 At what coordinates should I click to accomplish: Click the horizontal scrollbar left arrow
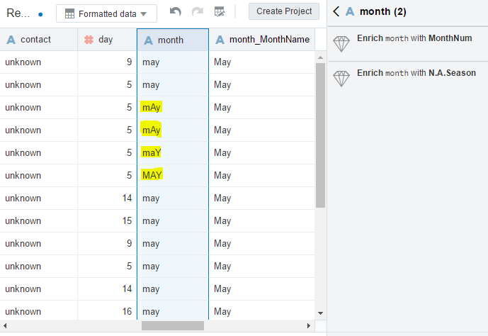coord(5,326)
